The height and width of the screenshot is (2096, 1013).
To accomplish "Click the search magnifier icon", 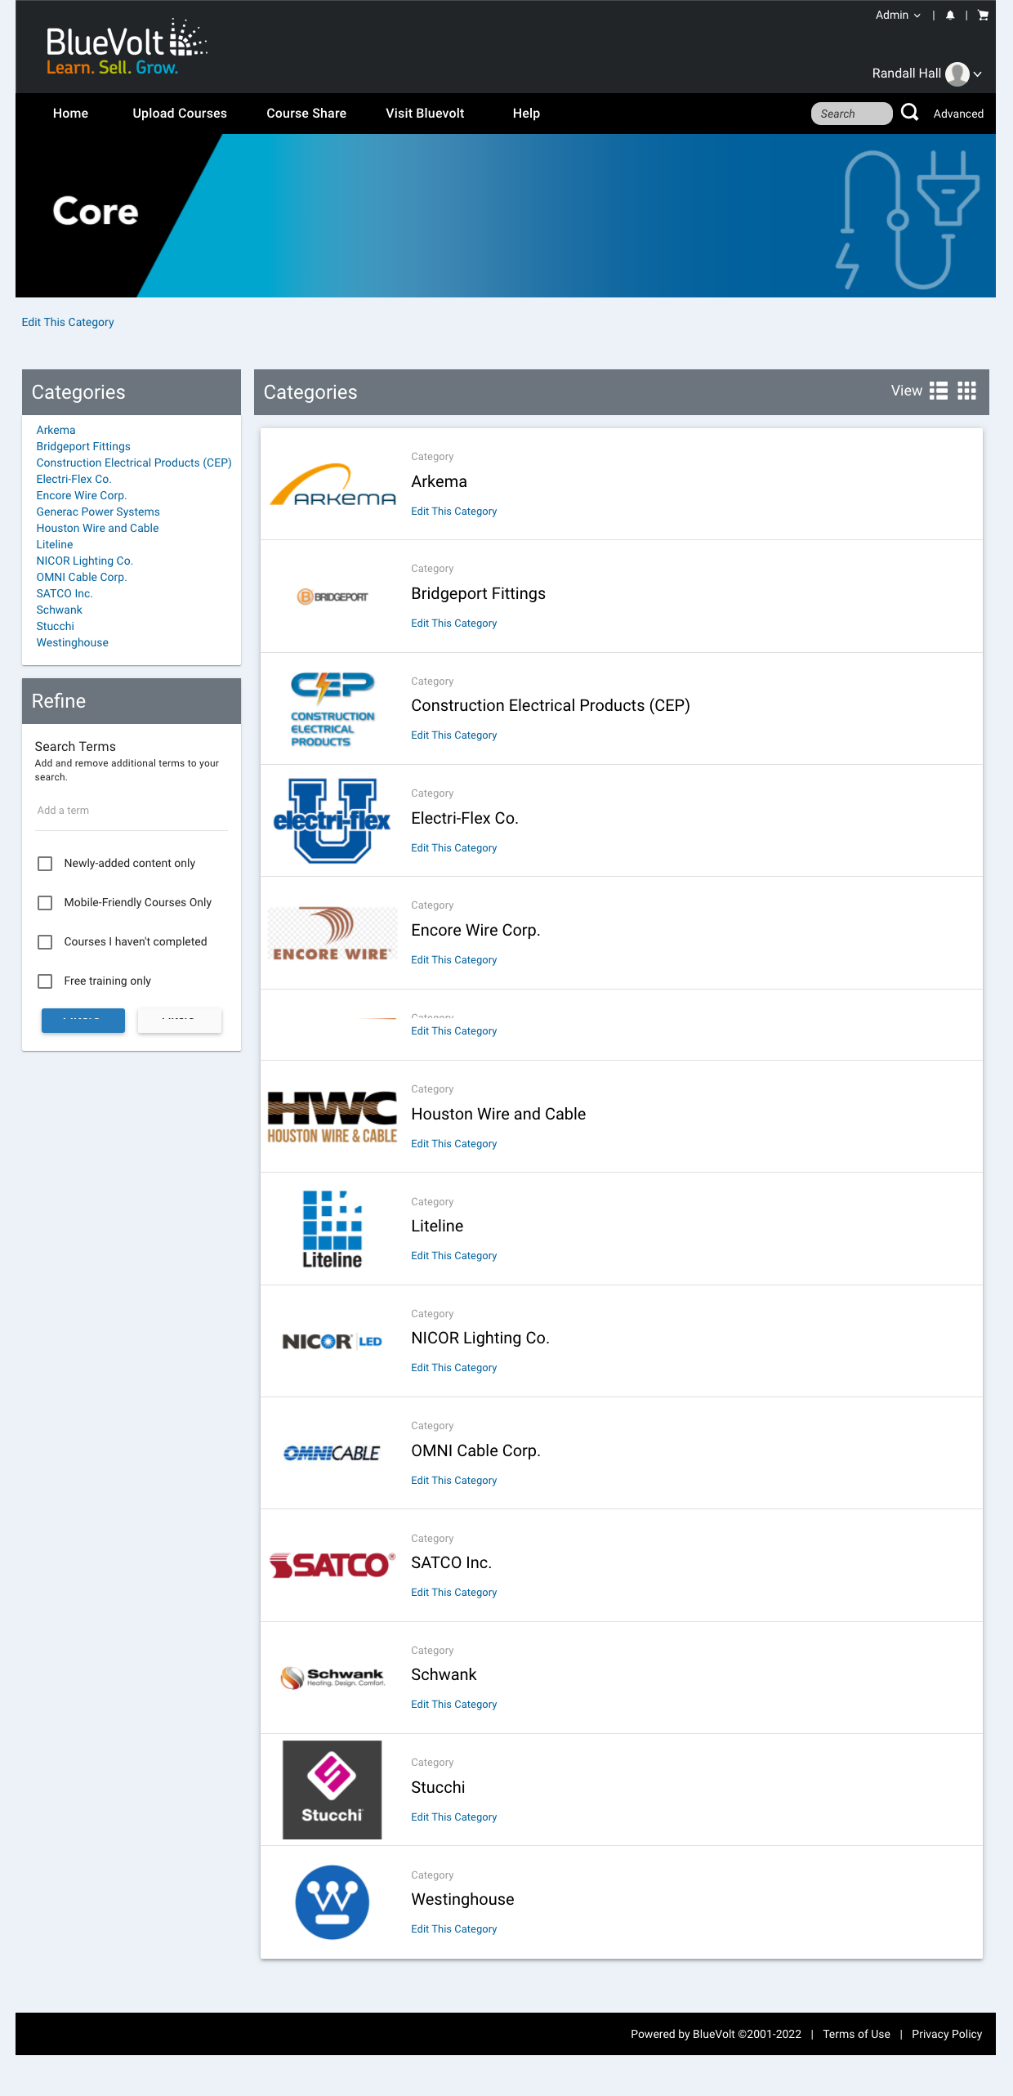I will pyautogui.click(x=909, y=113).
